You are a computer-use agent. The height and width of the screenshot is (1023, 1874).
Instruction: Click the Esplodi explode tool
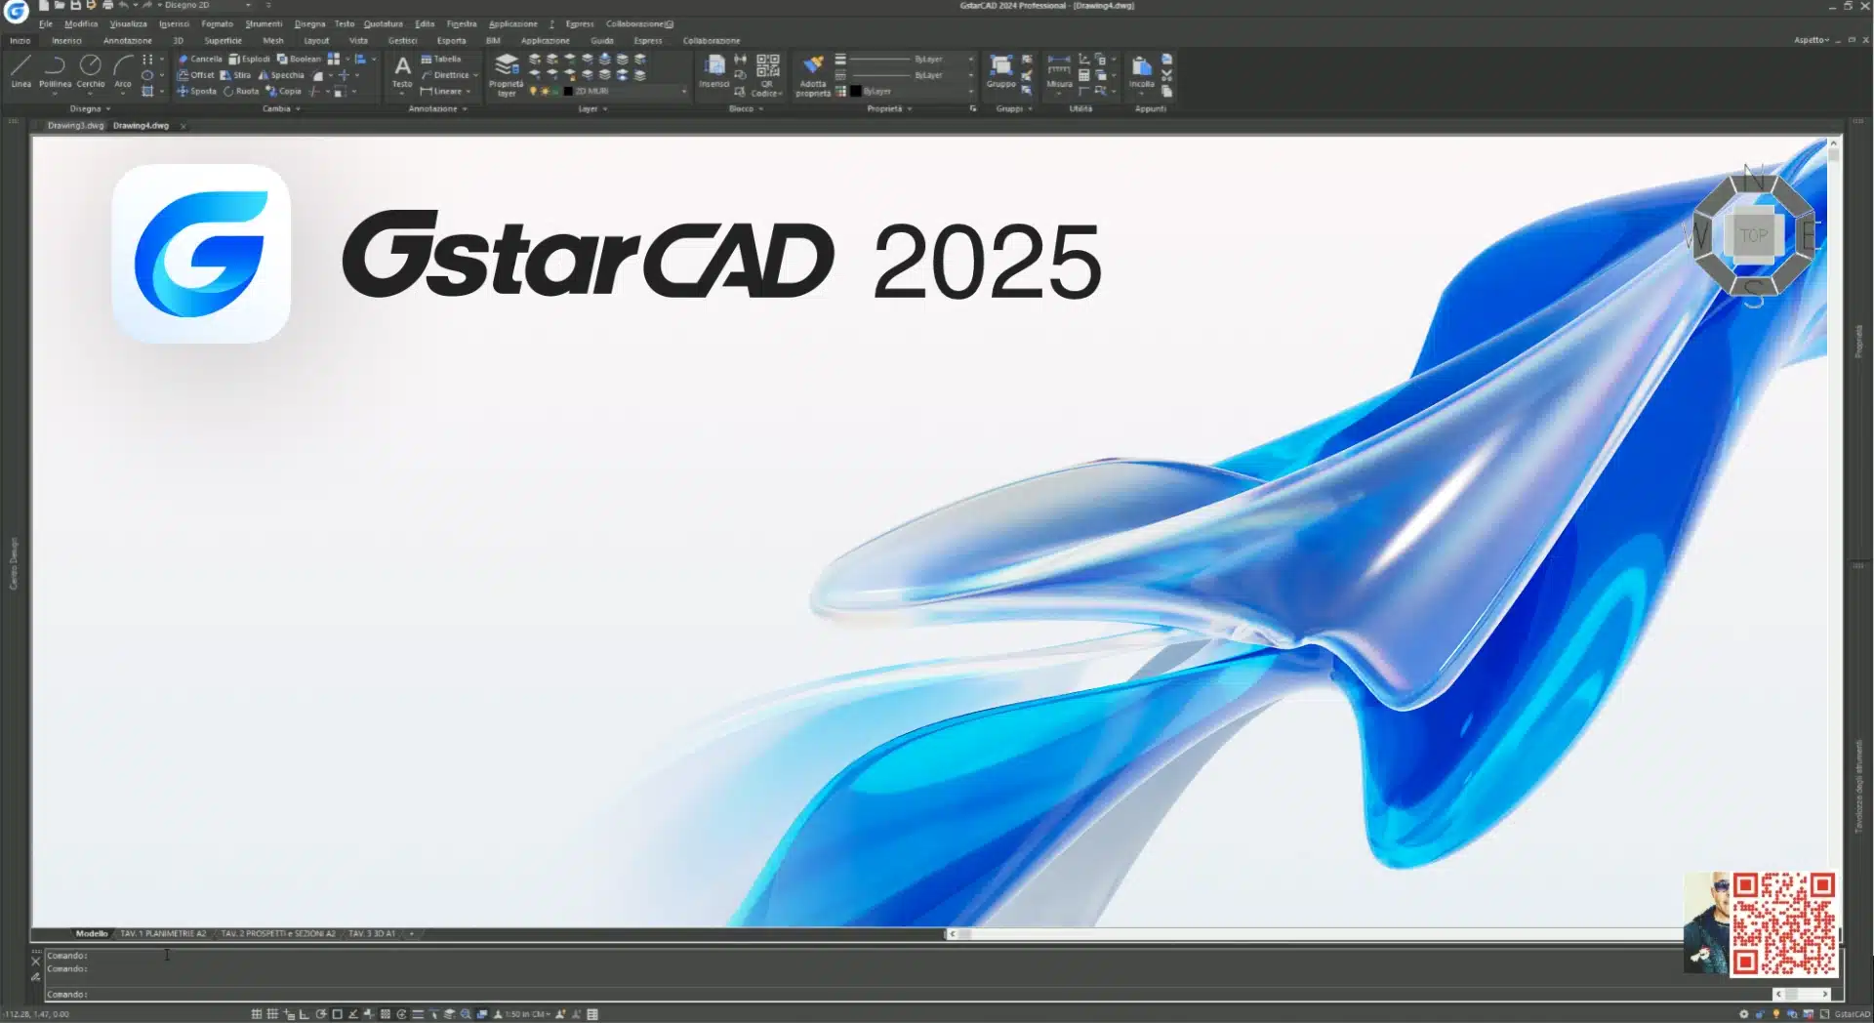(x=249, y=59)
